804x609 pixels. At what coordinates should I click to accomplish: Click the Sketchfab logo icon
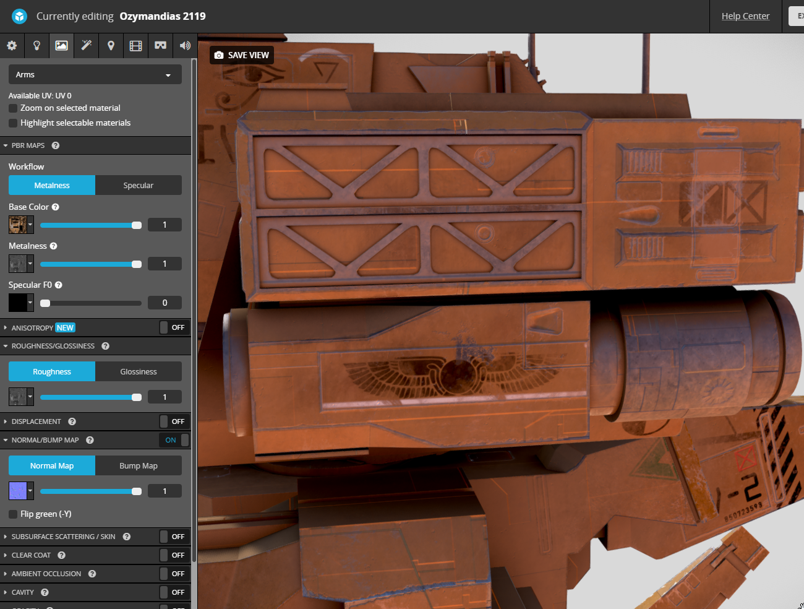tap(19, 16)
